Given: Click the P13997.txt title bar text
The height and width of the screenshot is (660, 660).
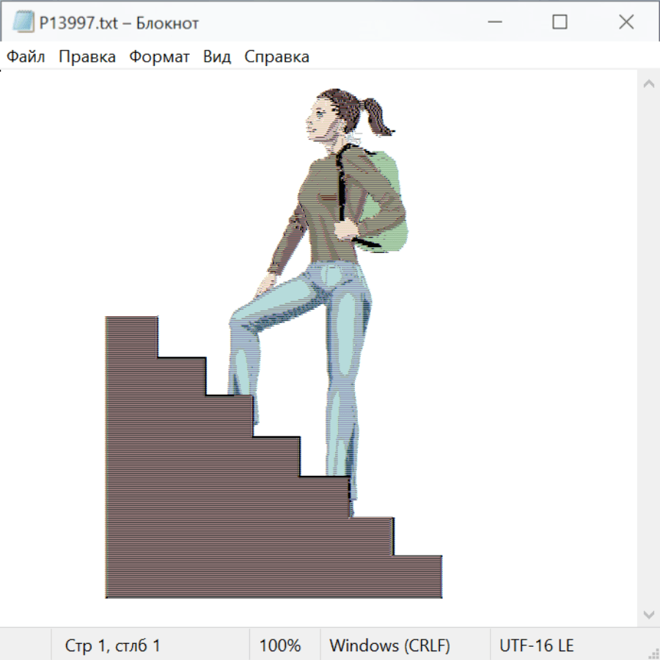Looking at the screenshot, I should click(119, 23).
